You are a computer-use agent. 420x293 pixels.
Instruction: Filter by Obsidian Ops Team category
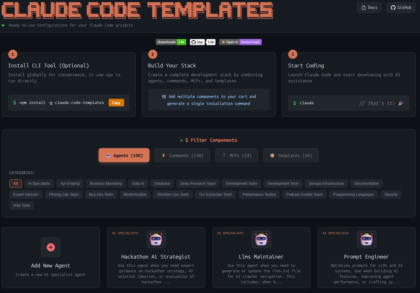coord(173,195)
